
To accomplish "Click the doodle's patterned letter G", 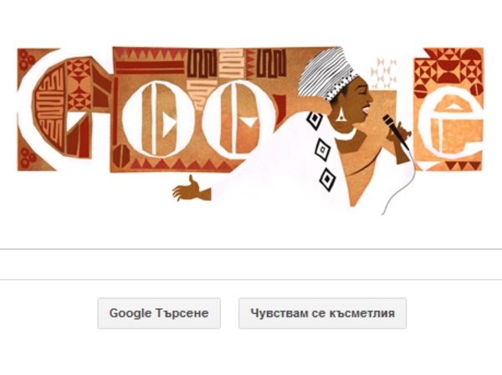I will [x=64, y=109].
